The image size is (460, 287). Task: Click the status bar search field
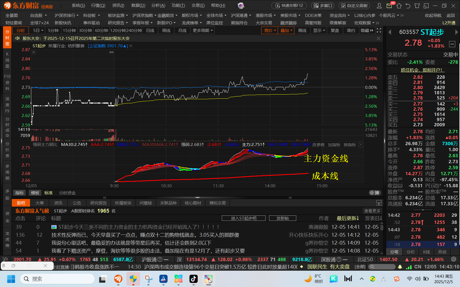click(x=382, y=267)
